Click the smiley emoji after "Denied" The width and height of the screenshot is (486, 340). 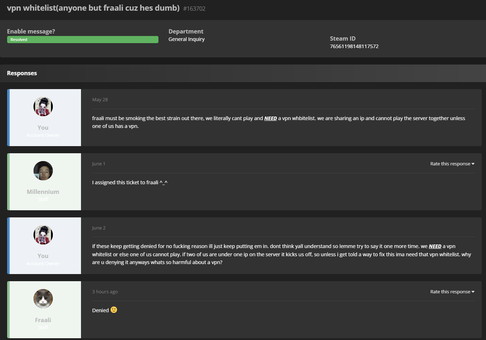click(114, 310)
